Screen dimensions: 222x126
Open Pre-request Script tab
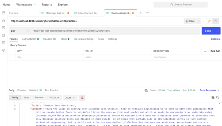(x=83, y=39)
